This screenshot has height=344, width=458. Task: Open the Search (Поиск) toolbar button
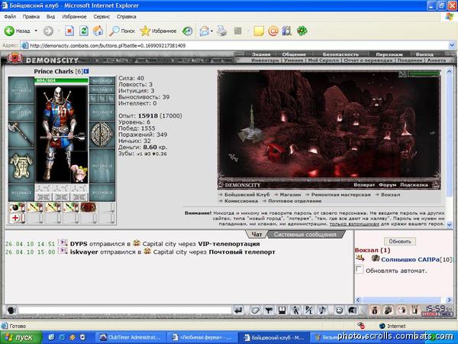click(122, 31)
